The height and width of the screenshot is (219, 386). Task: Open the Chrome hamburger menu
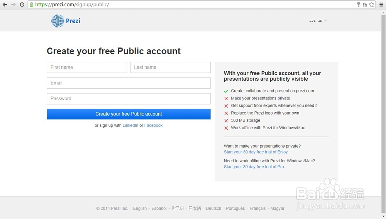tap(381, 4)
